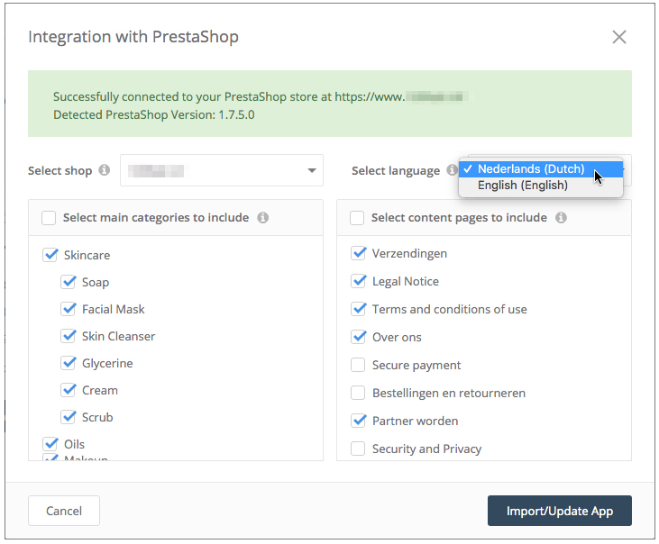Choose Nederlands (Dutch) language option
659x544 pixels.
click(531, 169)
